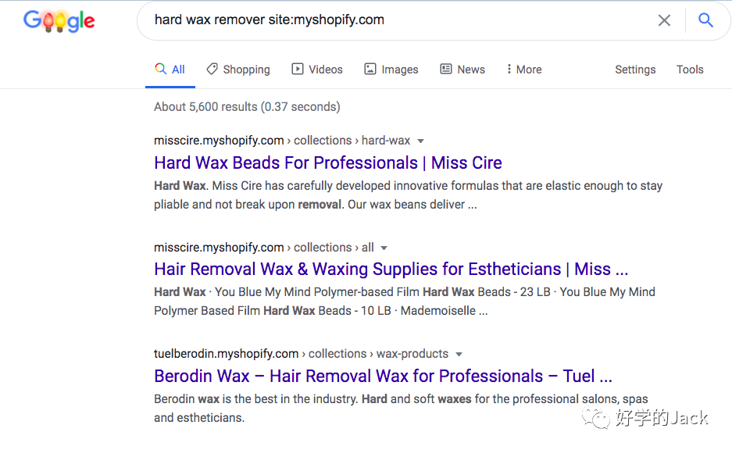Open Berodin Wax Hair Removal Wax result
The image size is (732, 450).
point(384,377)
